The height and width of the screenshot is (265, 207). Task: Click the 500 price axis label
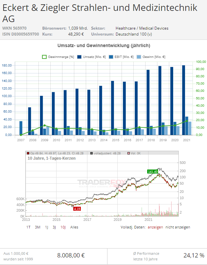click(183, 163)
